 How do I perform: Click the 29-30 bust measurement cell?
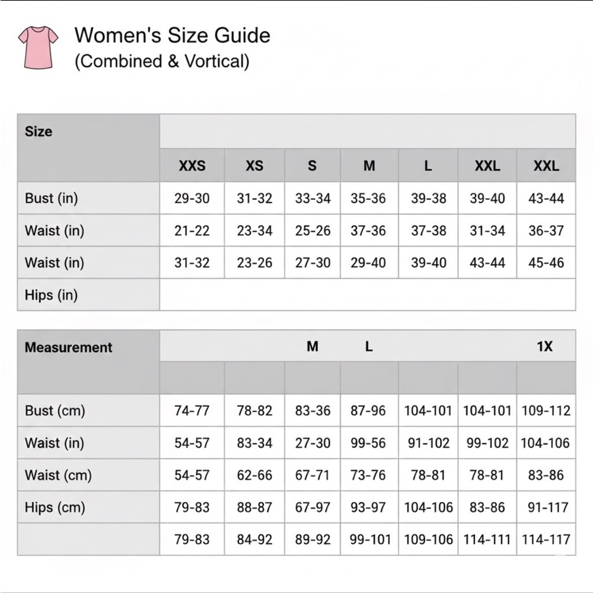[192, 199]
